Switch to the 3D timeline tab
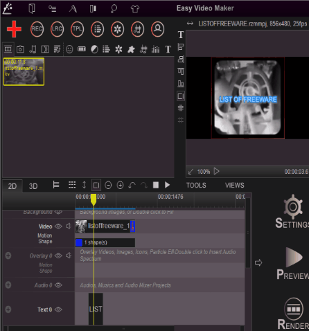 [x=33, y=186]
